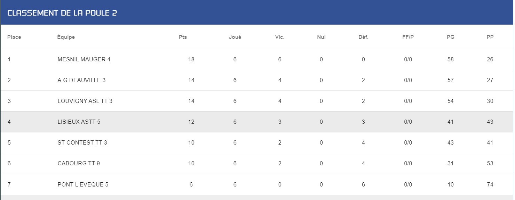Click the Pts column header
This screenshot has width=515, height=200.
click(x=183, y=37)
